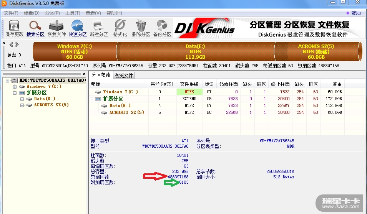Close the left tree panel using X

[84, 74]
